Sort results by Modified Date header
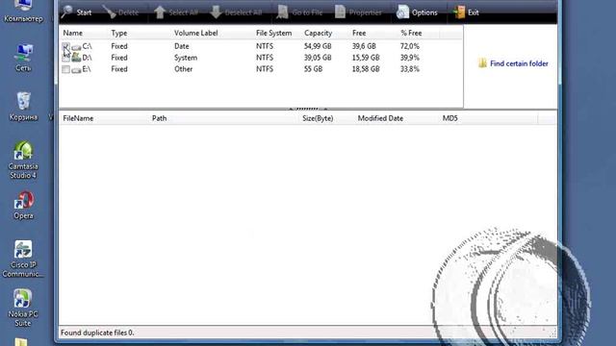 380,118
